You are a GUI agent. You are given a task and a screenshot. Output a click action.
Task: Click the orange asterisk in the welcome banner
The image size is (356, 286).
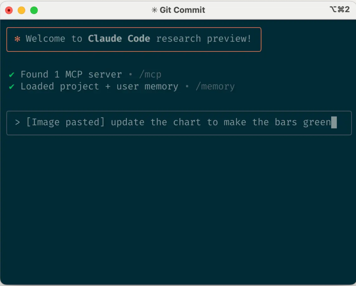pyautogui.click(x=17, y=39)
